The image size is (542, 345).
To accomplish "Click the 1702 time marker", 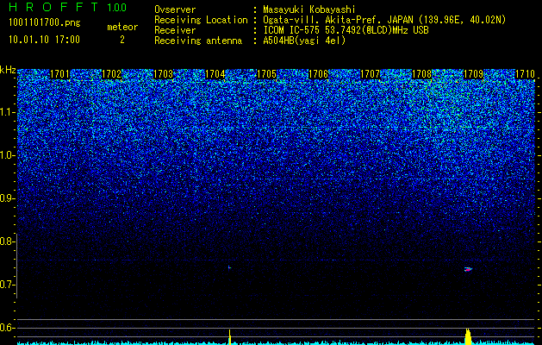I will (112, 74).
